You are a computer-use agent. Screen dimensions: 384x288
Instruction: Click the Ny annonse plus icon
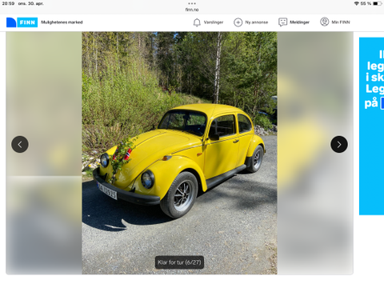tap(238, 22)
